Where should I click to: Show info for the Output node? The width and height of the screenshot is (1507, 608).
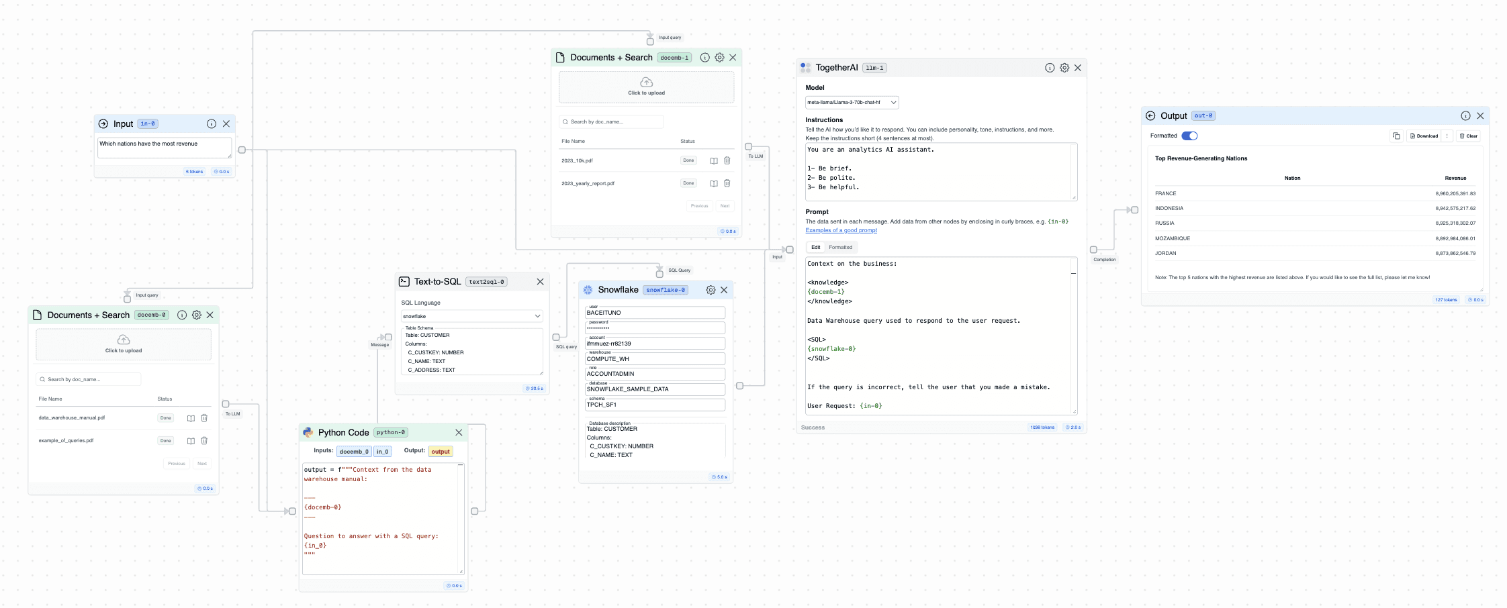coord(1465,116)
